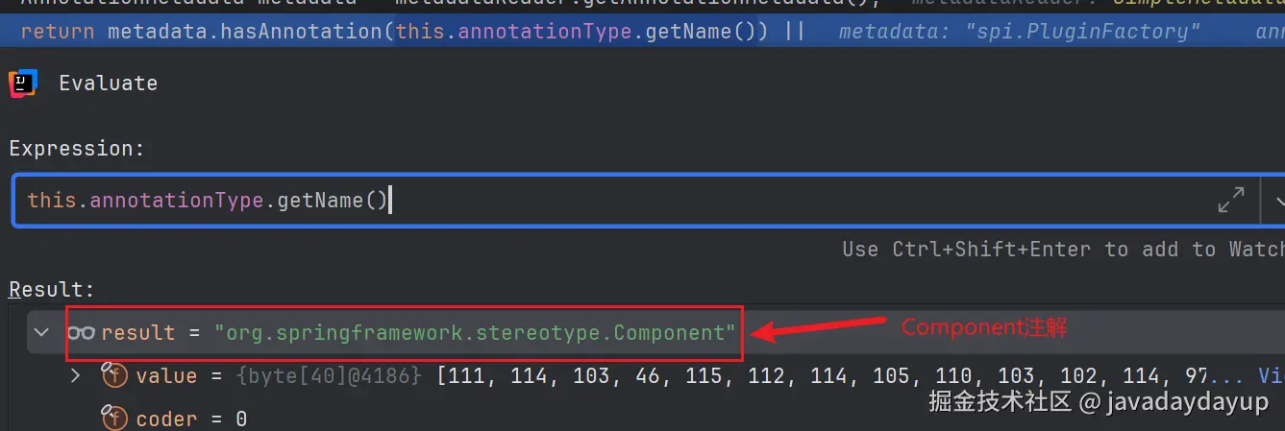Click the Component注解 red annotation label

click(x=984, y=327)
